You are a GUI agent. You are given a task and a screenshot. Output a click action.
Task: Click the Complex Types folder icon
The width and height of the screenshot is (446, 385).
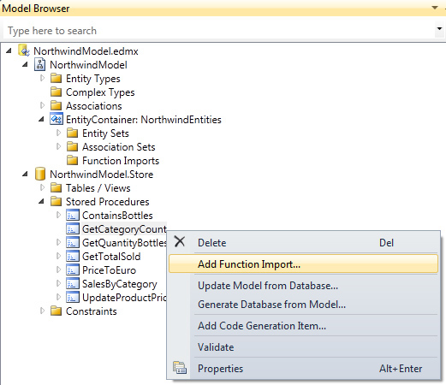click(x=56, y=92)
